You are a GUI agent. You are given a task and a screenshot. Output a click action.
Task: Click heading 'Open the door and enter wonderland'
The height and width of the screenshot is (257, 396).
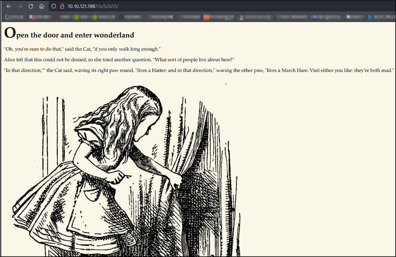[x=69, y=33]
